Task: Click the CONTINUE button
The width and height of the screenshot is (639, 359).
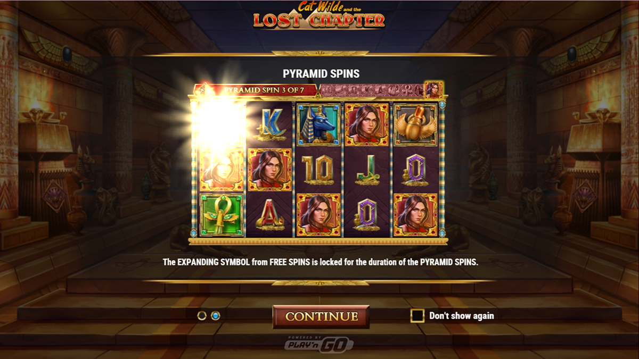Action: (x=321, y=316)
